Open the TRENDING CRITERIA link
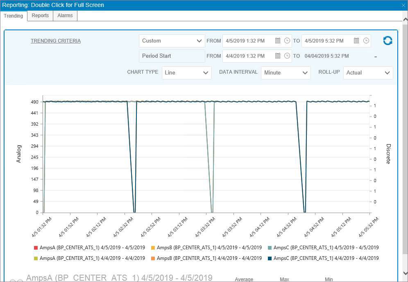Screen dimensions: 408x282 pyautogui.click(x=56, y=41)
